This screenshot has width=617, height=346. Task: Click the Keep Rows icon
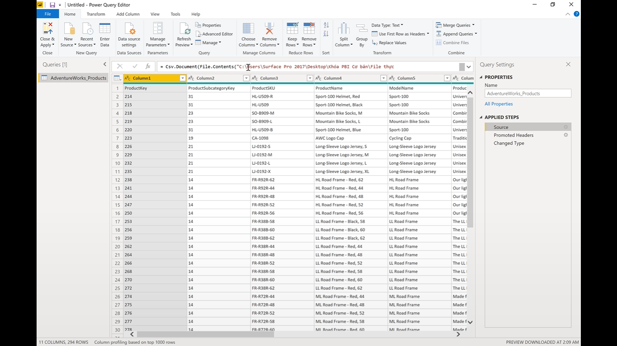tap(292, 29)
